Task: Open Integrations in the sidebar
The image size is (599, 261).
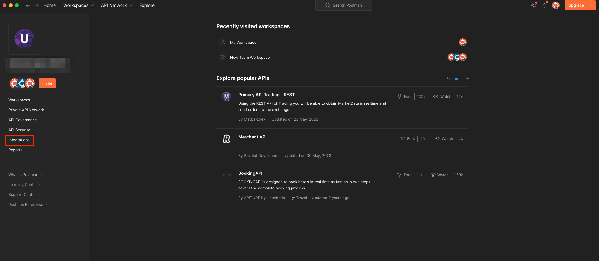Action: tap(19, 140)
